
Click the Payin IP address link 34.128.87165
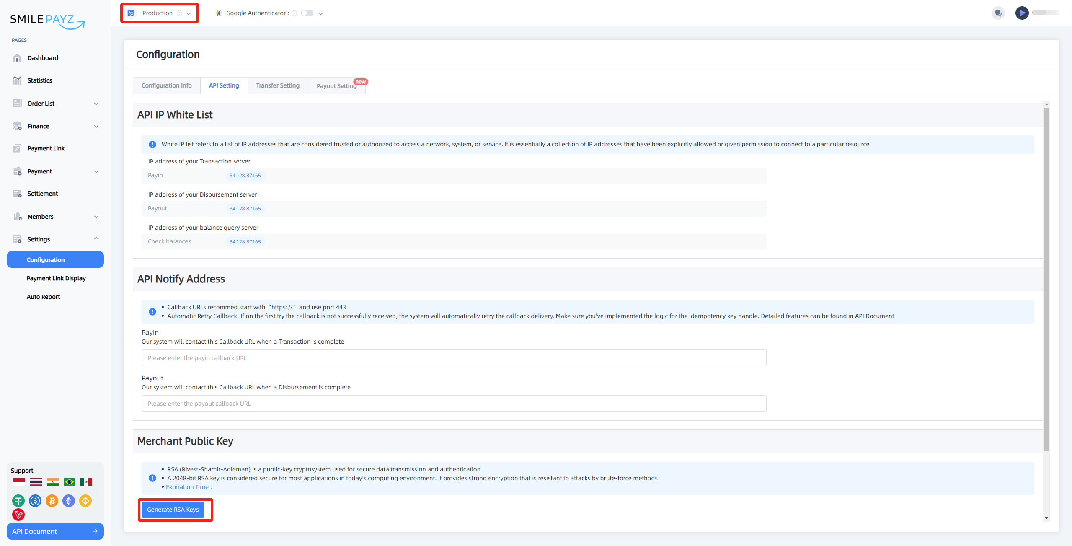coord(245,175)
